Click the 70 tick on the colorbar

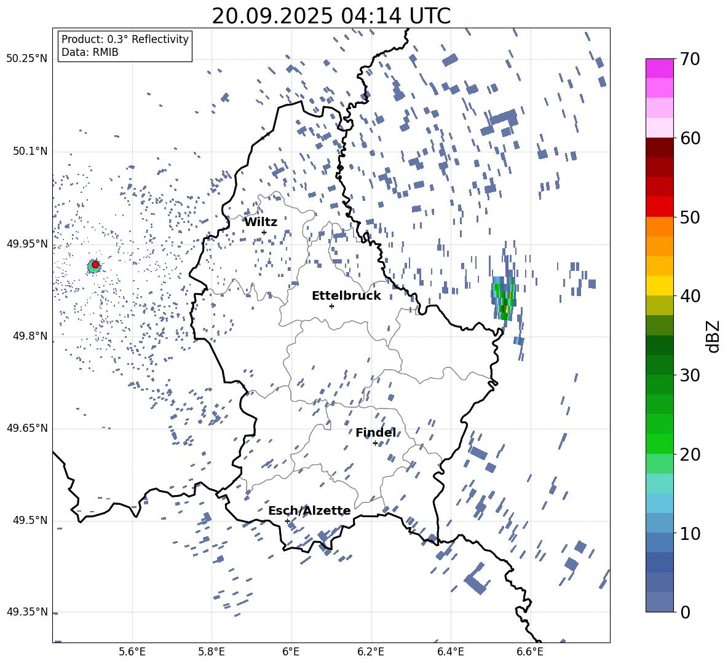click(x=690, y=59)
